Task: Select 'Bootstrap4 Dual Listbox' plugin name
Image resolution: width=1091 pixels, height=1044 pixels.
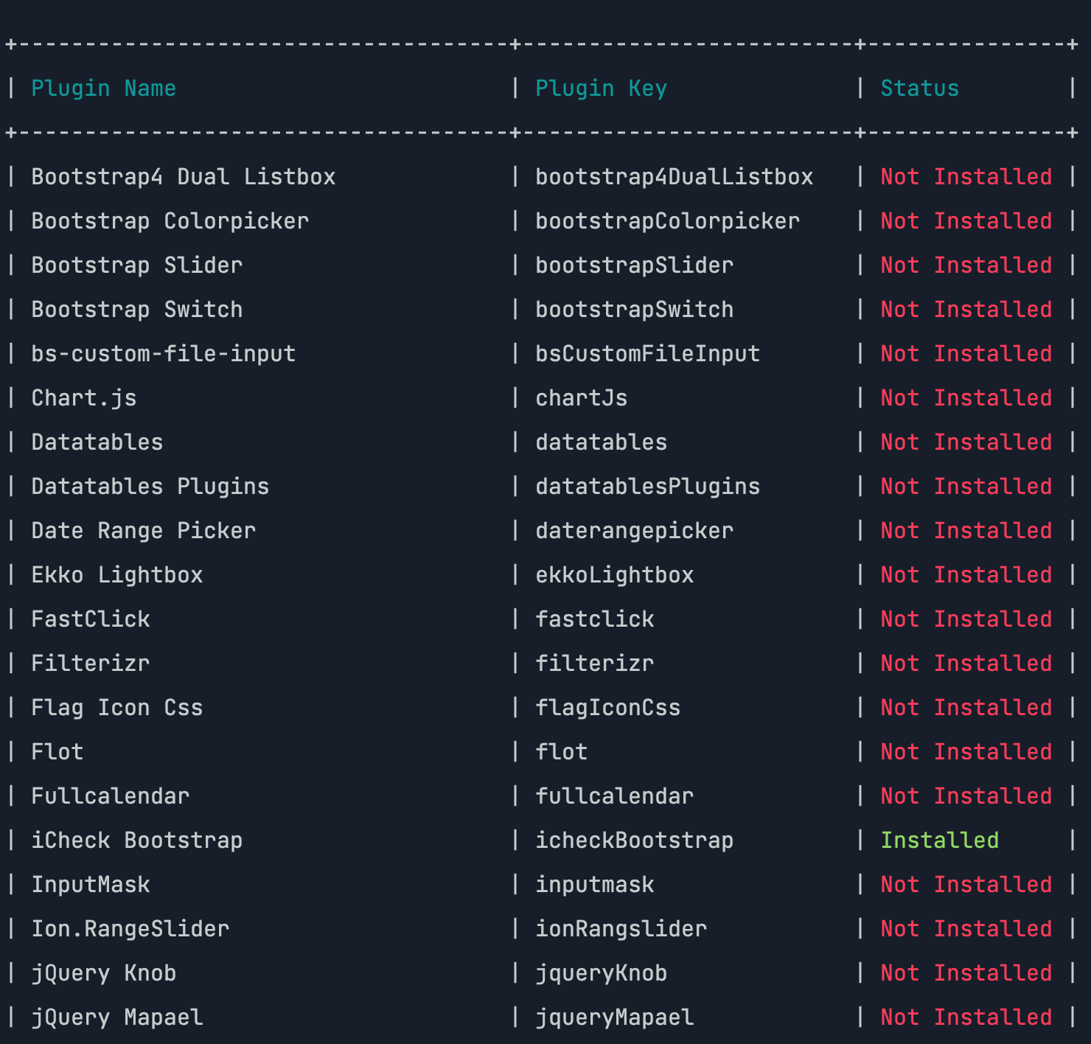Action: click(184, 177)
